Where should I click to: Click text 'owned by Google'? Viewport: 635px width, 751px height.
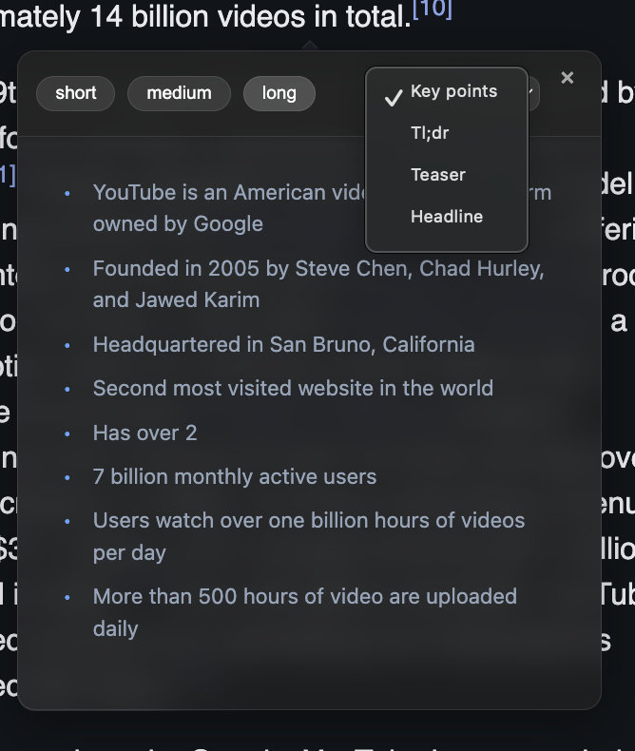click(x=178, y=223)
